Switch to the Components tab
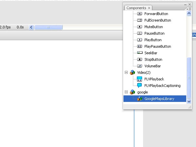 [x=136, y=8]
